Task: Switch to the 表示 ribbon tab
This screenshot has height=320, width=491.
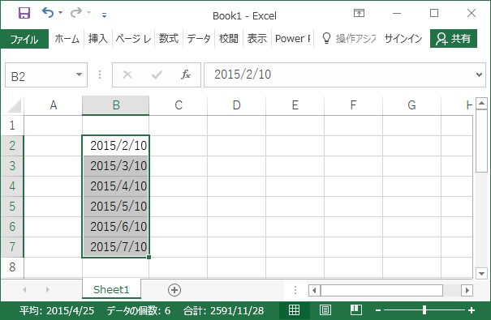Action: click(x=257, y=39)
